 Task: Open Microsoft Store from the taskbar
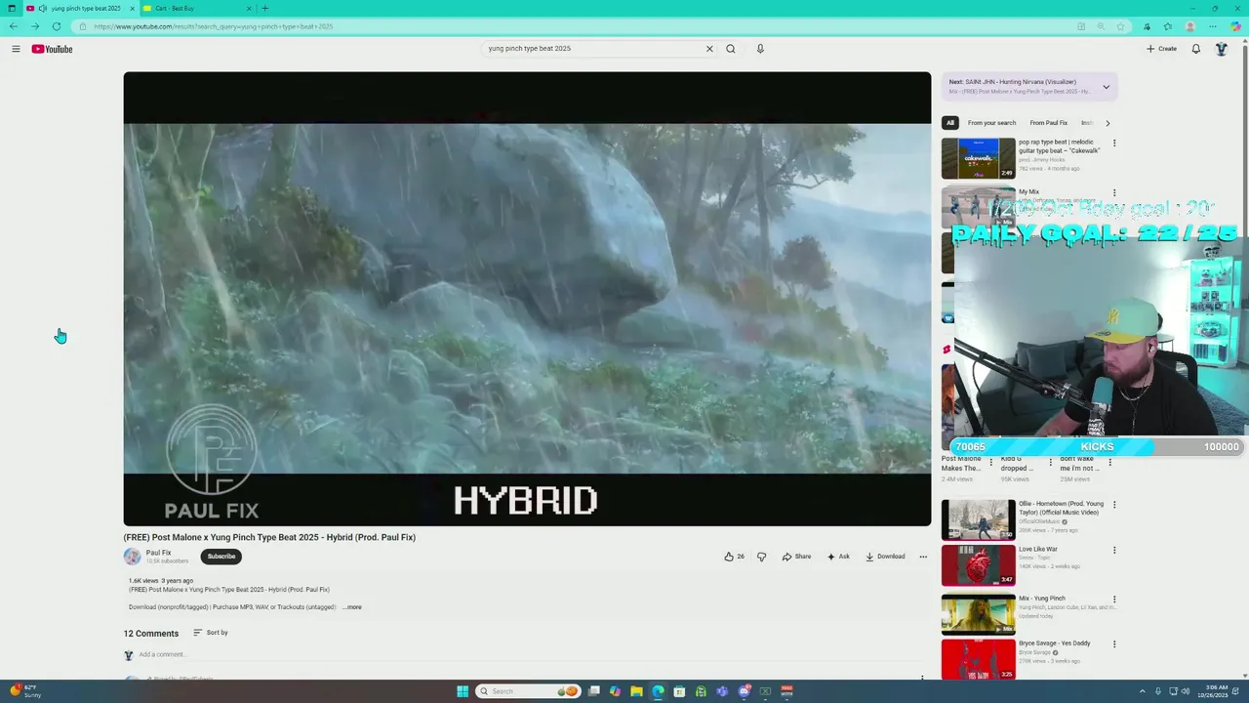[x=679, y=691]
